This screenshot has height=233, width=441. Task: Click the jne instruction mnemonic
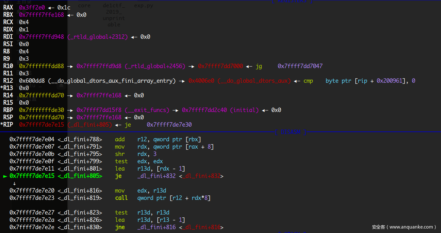pyautogui.click(x=120, y=227)
